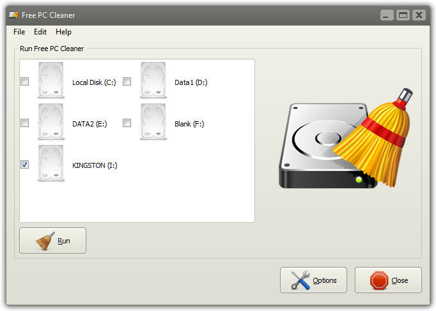Click the 'Blank (F:)' label
This screenshot has width=436, height=311.
point(189,124)
